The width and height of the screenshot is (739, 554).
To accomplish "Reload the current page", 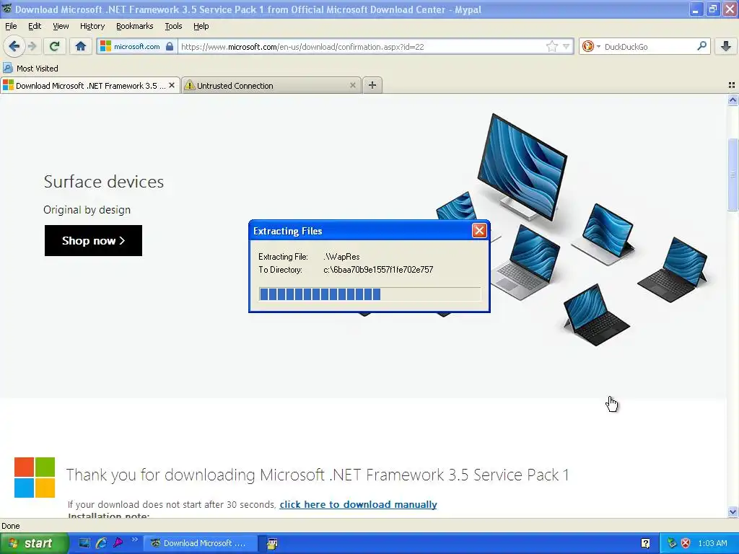I will 55,46.
